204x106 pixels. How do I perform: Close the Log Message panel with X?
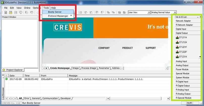pyautogui.click(x=3, y=75)
